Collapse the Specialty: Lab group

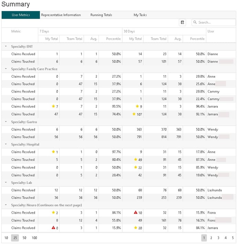pyautogui.click(x=6, y=183)
